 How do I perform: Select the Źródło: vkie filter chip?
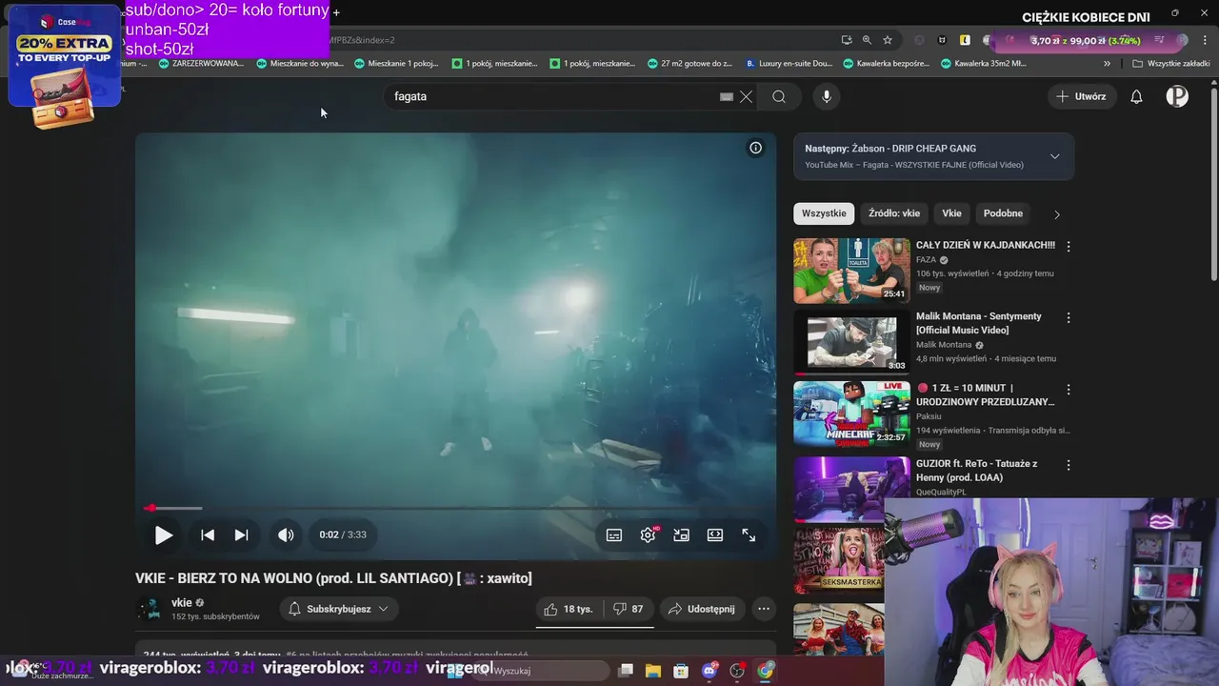(894, 213)
